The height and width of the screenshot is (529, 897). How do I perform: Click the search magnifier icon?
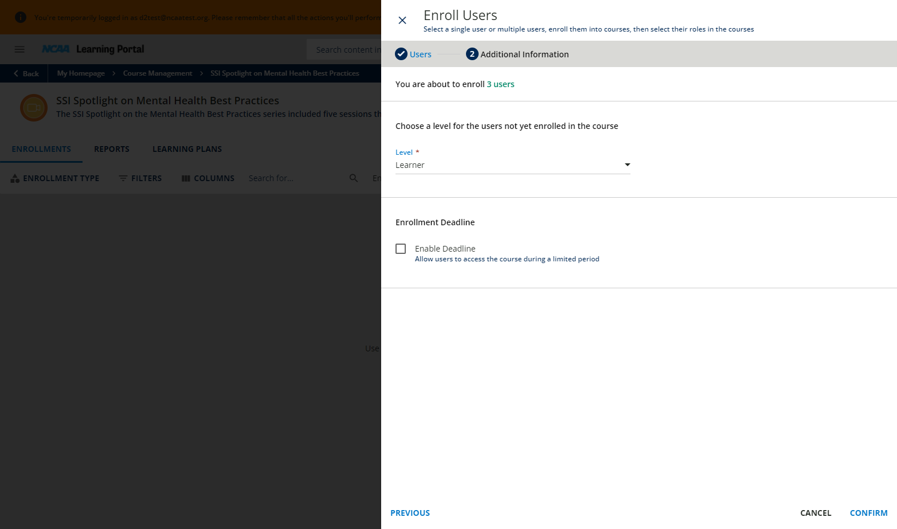point(354,178)
